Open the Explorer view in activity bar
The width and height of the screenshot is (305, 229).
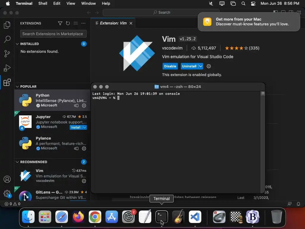pos(7,25)
